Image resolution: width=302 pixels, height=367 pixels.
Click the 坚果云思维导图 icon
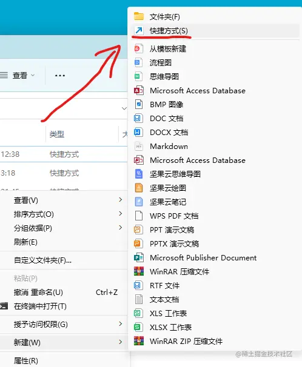click(x=139, y=174)
